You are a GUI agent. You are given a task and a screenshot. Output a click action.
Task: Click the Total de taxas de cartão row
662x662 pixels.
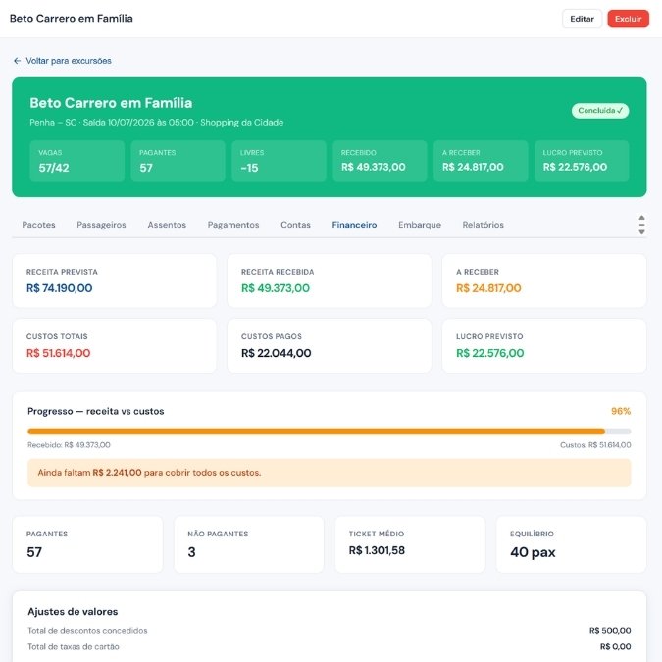tap(330, 647)
